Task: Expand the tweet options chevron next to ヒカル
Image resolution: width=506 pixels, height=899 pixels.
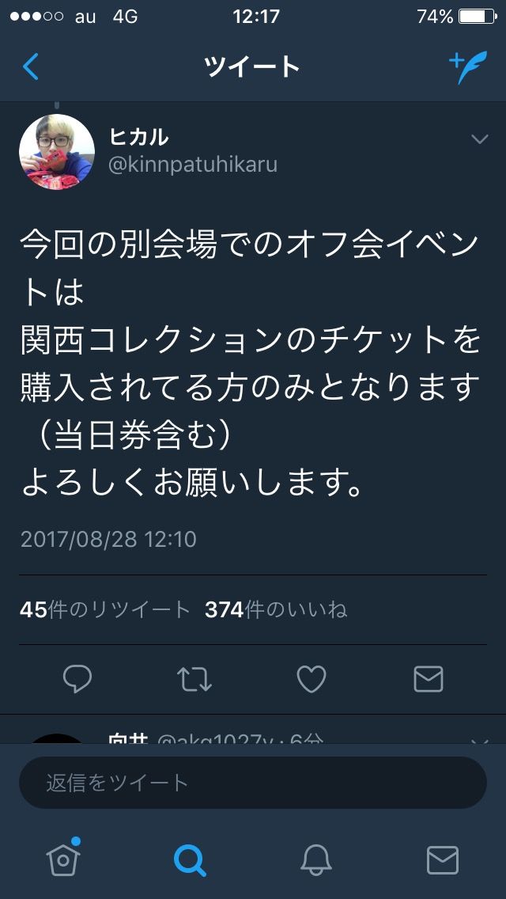Action: click(x=479, y=139)
